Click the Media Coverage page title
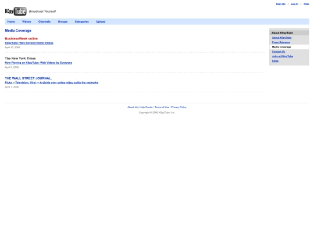Viewport: 314px width, 235px height. pos(18,31)
